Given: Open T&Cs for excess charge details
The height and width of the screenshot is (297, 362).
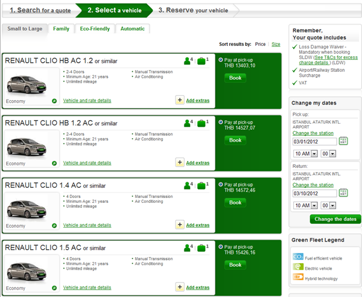Looking at the screenshot, I should (x=329, y=60).
